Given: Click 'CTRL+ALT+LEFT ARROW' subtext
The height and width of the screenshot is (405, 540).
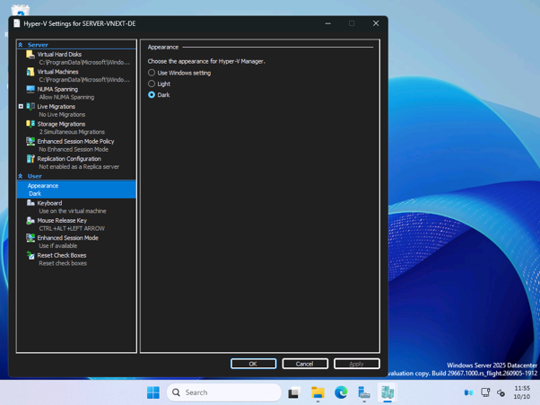Looking at the screenshot, I should pos(72,228).
